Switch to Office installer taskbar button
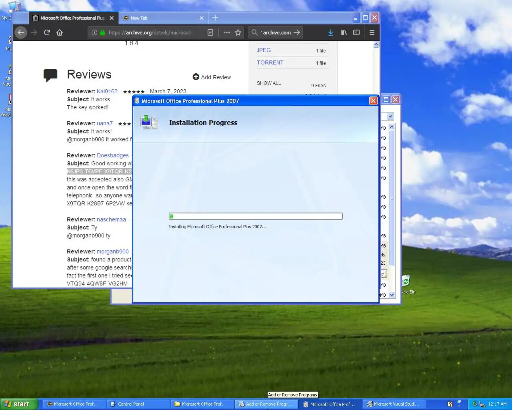The width and height of the screenshot is (512, 410). [330, 404]
